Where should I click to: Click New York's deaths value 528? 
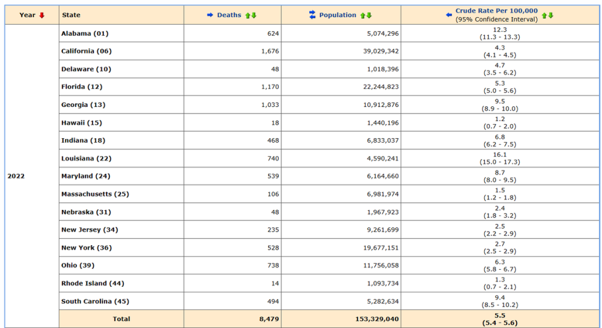click(x=271, y=248)
